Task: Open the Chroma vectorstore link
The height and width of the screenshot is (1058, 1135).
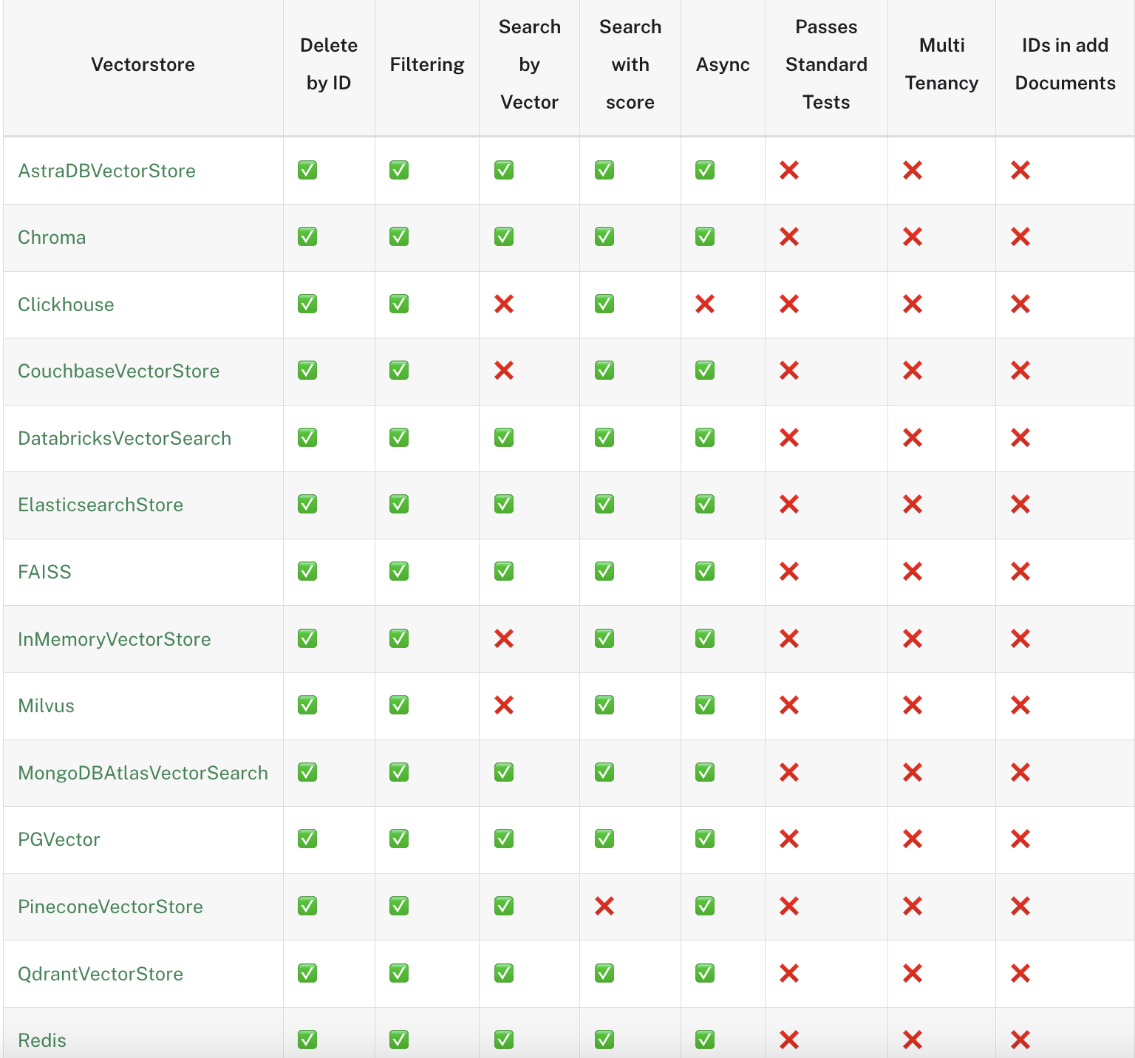Action: 52,237
